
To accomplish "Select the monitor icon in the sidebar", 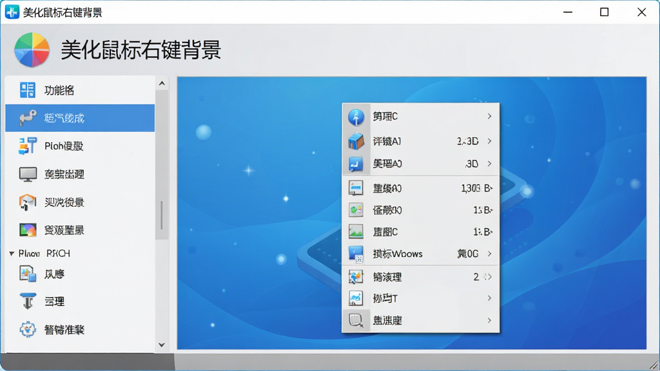I will tap(28, 174).
